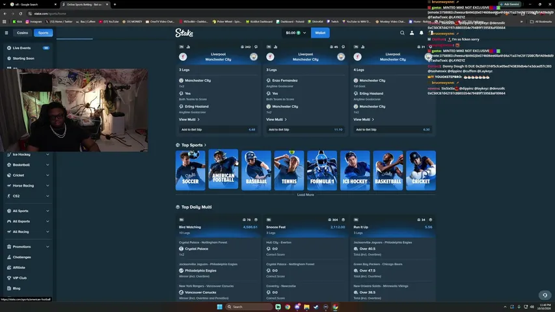Go back in the browser
This screenshot has height=312, width=555.
click(x=5, y=14)
